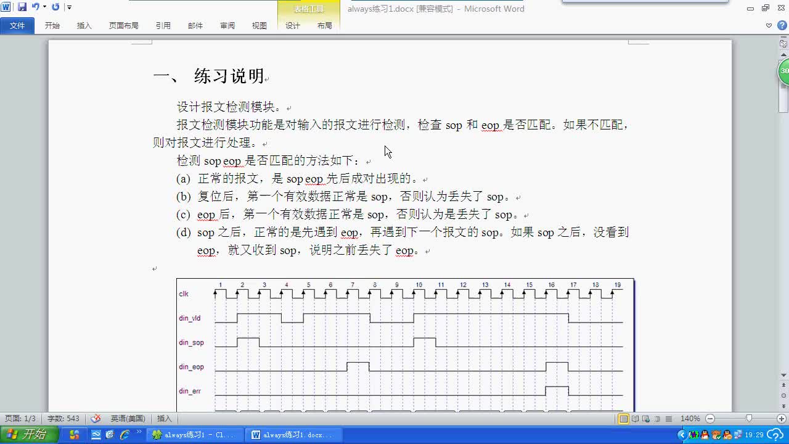789x444 pixels.
Task: Switch to the 开始 (Home) ribbon tab
Action: pos(52,25)
